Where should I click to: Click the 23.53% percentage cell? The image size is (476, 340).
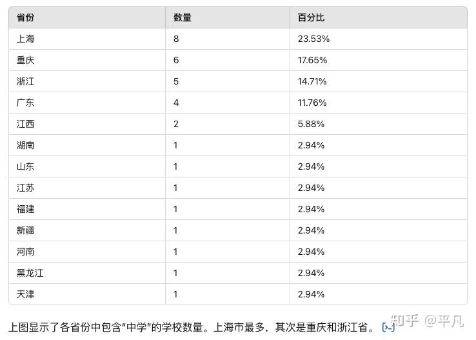point(313,39)
